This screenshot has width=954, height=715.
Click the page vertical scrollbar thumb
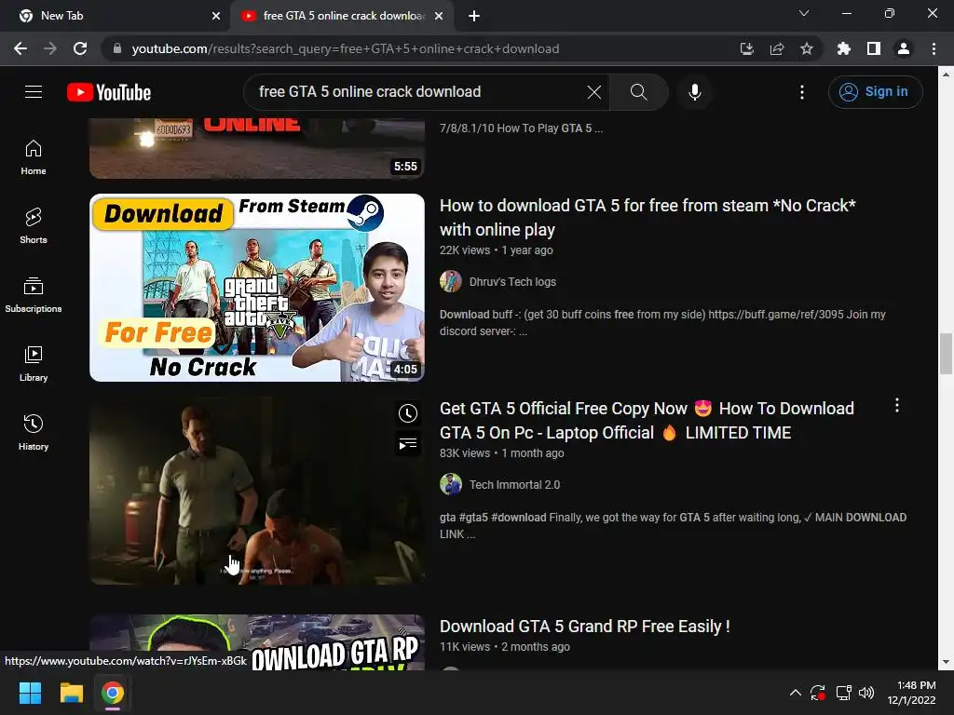[946, 354]
